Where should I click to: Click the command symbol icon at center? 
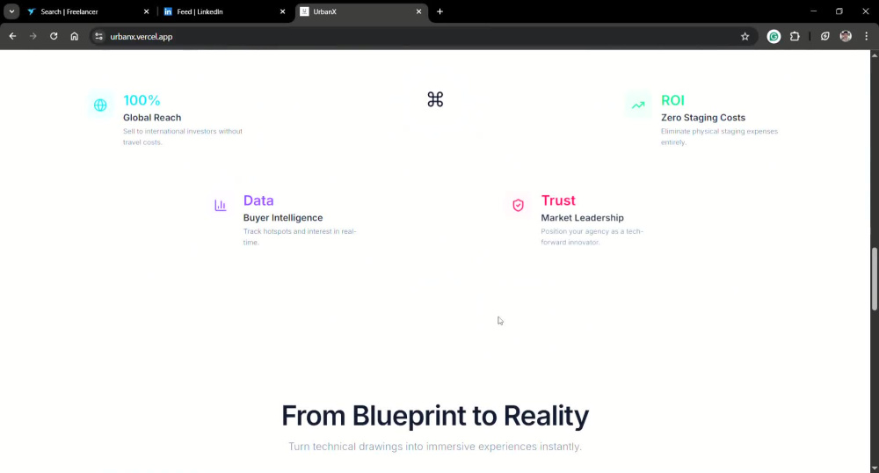435,99
